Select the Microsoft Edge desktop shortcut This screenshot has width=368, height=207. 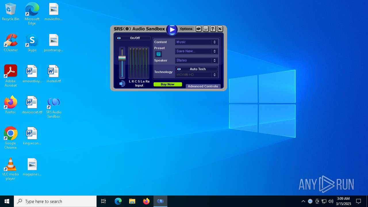(32, 14)
